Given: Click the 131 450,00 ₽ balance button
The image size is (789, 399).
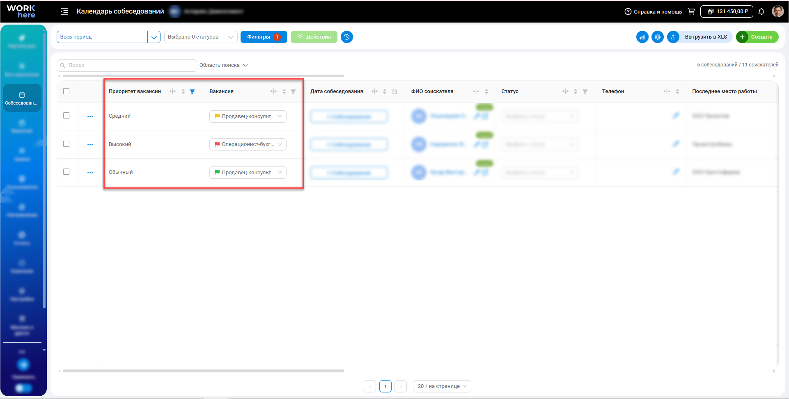Looking at the screenshot, I should coord(727,11).
